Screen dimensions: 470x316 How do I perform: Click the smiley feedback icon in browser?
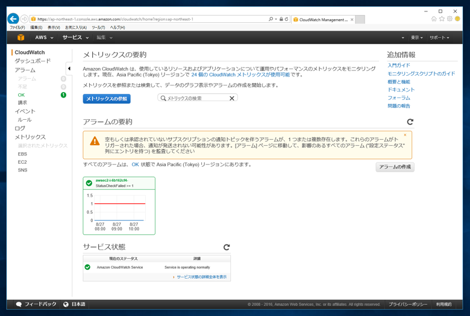point(457,19)
